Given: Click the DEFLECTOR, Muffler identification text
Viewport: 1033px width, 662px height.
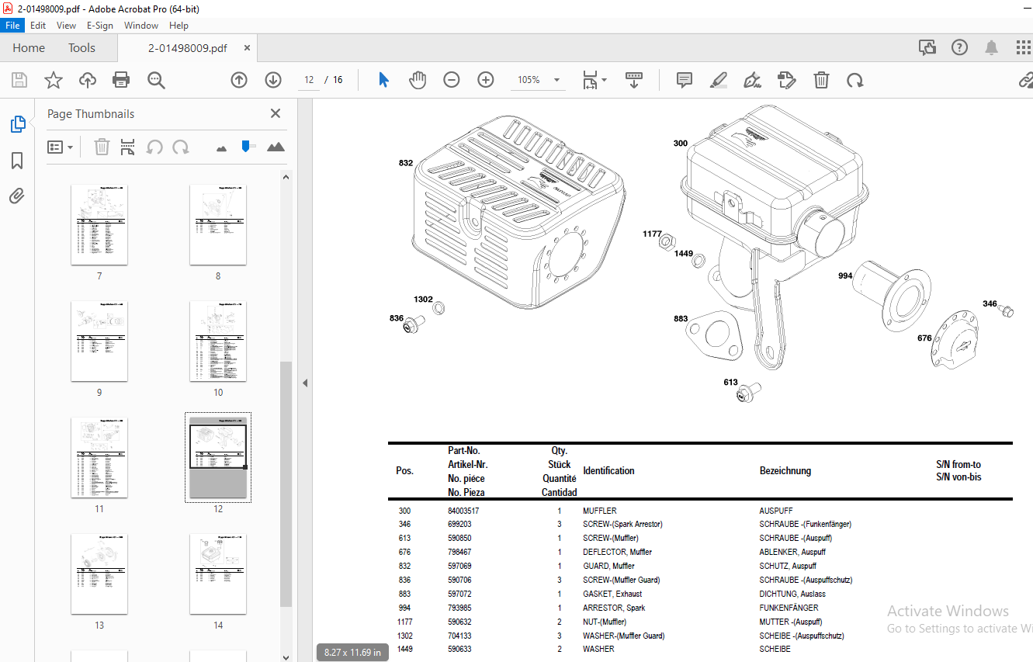Looking at the screenshot, I should pyautogui.click(x=617, y=553).
